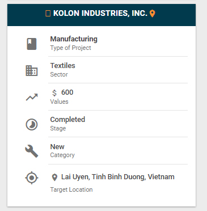Click the small orange rectangle icon before KOLON
207x211 pixels.
coord(48,14)
